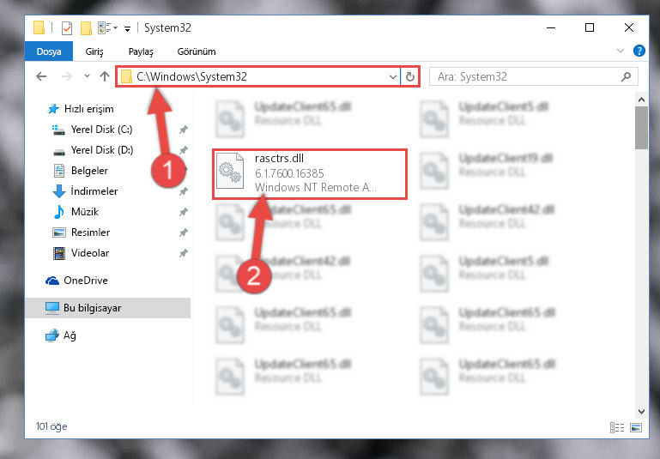Screen dimensions: 660x459
Task: Open the address bar history dropdown
Action: (393, 77)
